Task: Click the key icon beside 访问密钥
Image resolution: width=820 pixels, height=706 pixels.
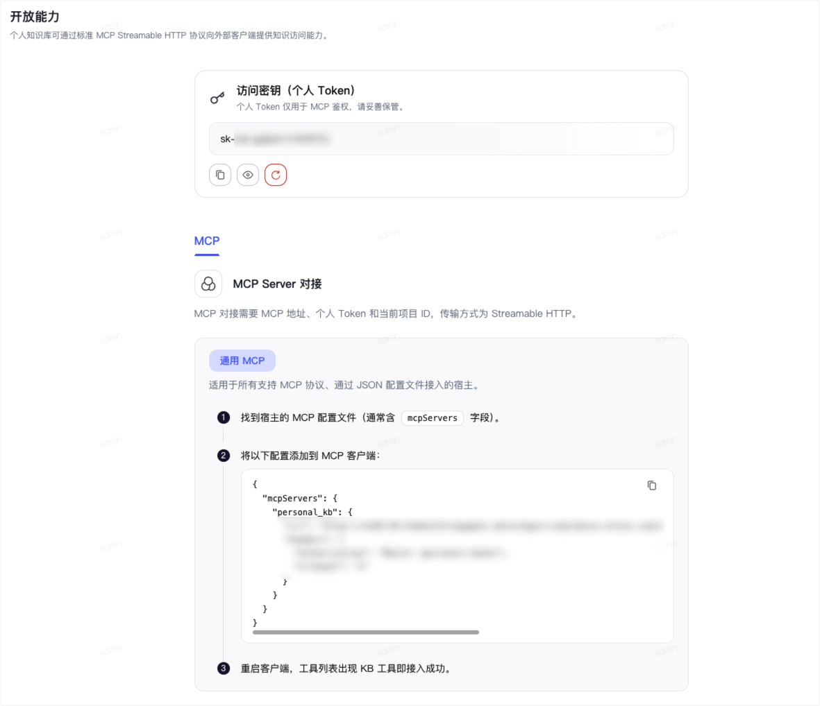Action: click(x=217, y=98)
